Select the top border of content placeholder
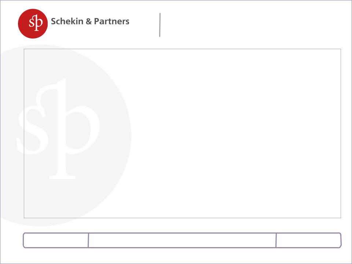 [182, 49]
